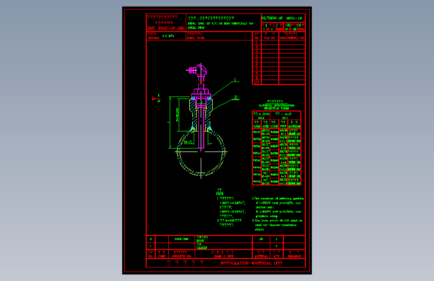Select the 'TAG NO' column header
This screenshot has height=281, width=434.
click(270, 38)
